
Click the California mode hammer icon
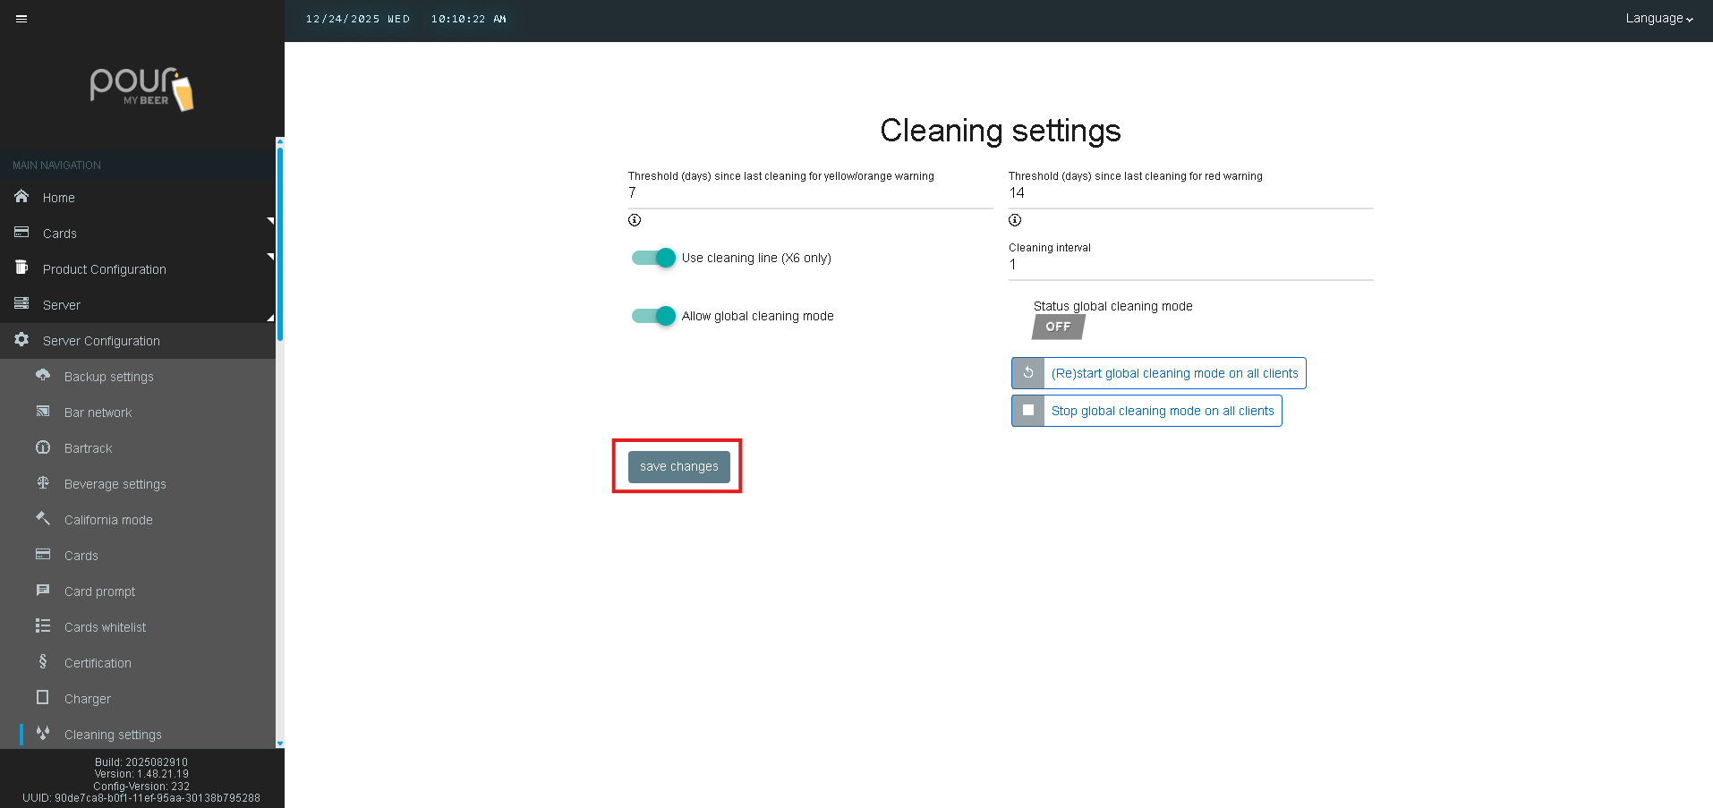point(43,519)
